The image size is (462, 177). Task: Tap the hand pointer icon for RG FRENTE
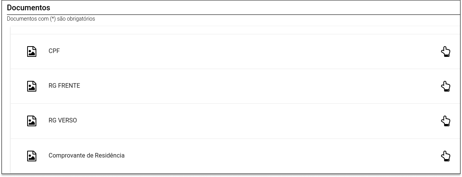coord(446,86)
